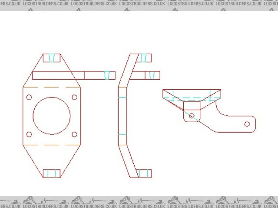278x208 pixels.
Task: Pick the lower-right bolt hole on the plate
Action: (74, 134)
